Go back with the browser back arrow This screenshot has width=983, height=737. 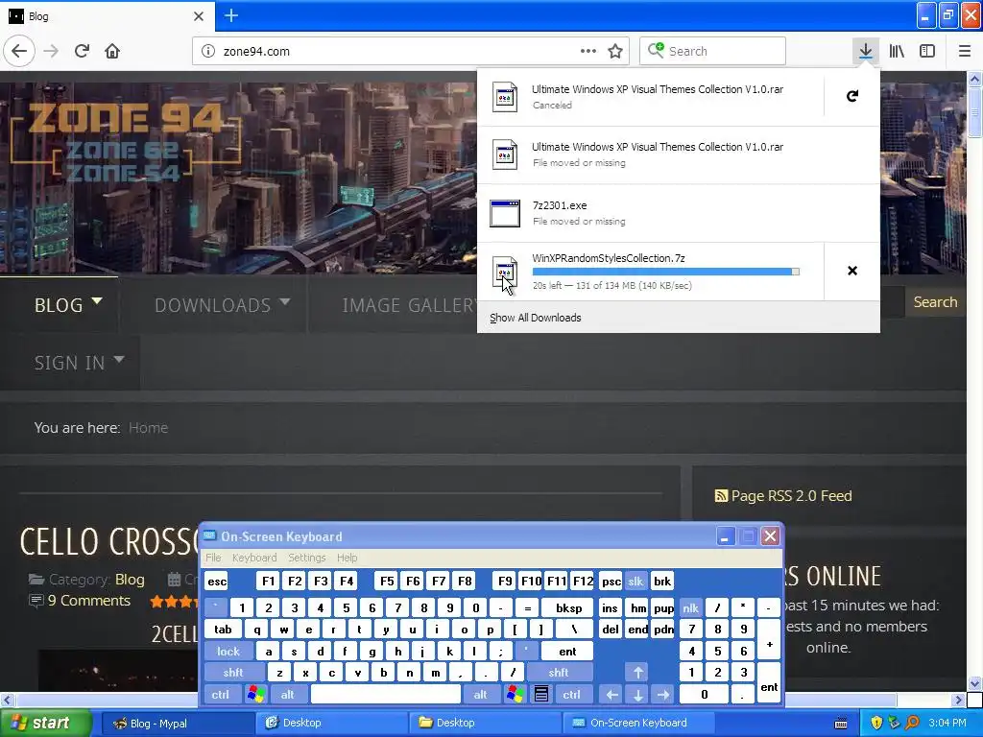click(x=19, y=52)
